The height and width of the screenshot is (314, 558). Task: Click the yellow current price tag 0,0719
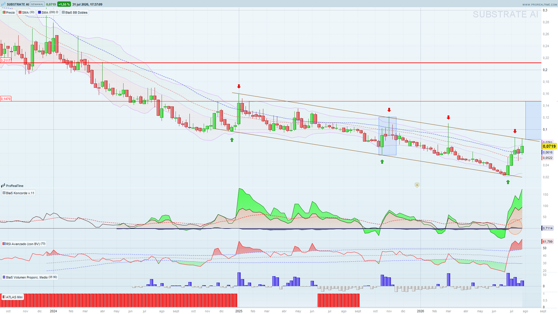tap(549, 146)
